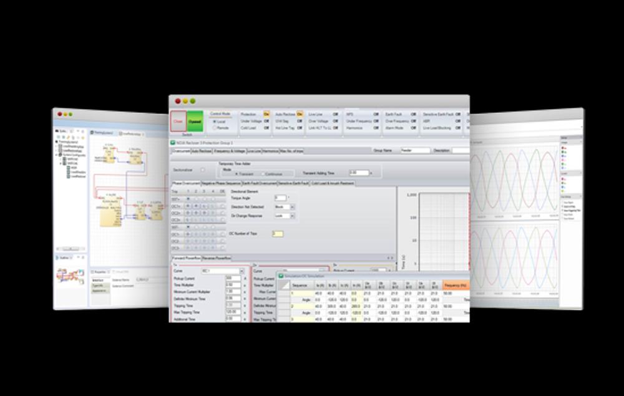Screen dimensions: 624x396
Task: Open the Outline panel in left window
Action: [x=64, y=258]
